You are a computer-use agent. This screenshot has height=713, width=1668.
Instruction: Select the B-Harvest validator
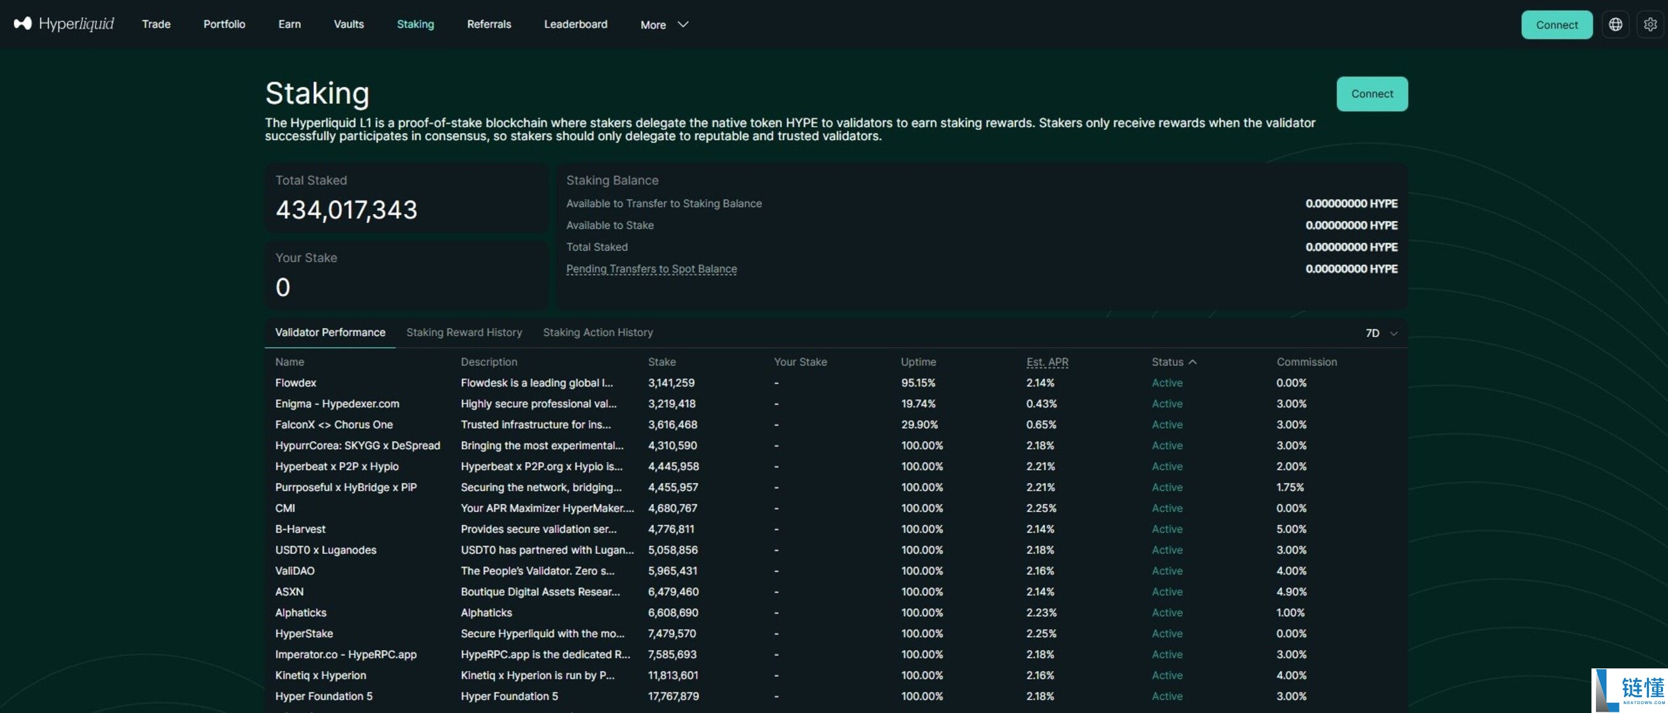click(x=300, y=529)
